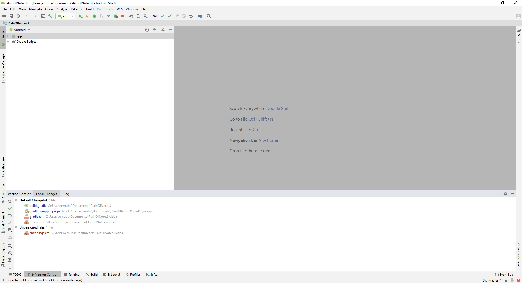The width and height of the screenshot is (522, 283).
Task: Click the Synchronize icon in main toolbar
Action: pos(18,16)
